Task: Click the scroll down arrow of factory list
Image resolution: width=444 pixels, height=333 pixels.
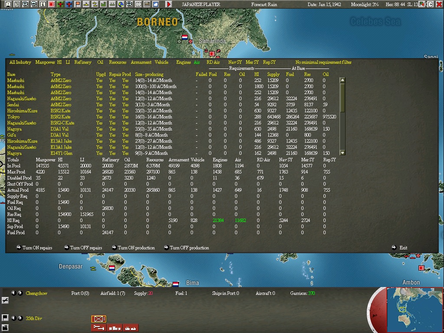Action: click(x=343, y=153)
